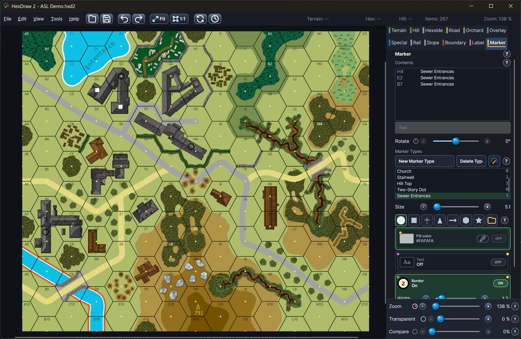Increase Transparent value with plus button

coord(488,319)
